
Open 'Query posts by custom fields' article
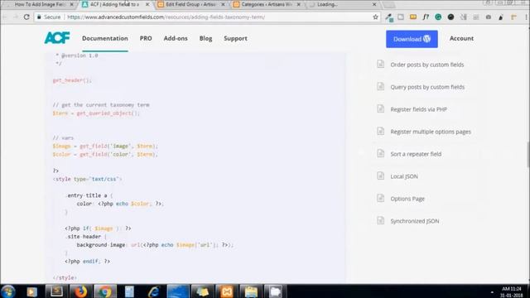coord(427,87)
